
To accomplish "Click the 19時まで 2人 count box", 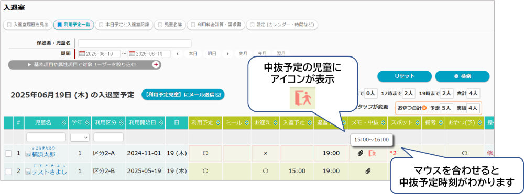I will point(447,94).
